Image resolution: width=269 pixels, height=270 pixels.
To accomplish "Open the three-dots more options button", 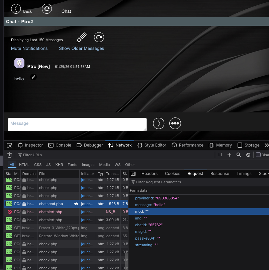I will coord(175,123).
